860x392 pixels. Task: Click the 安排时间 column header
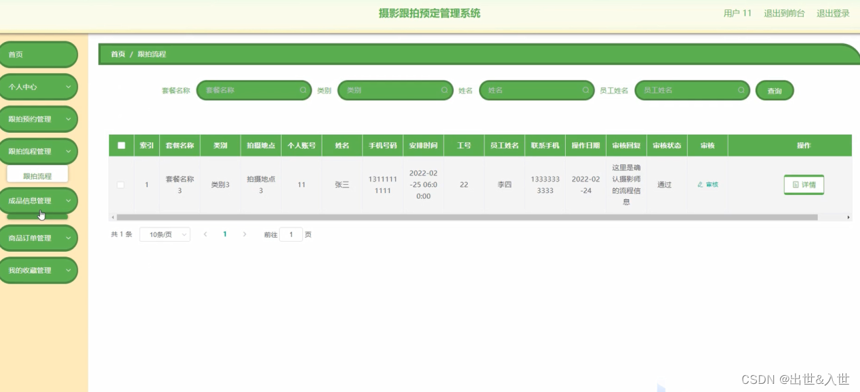[423, 146]
